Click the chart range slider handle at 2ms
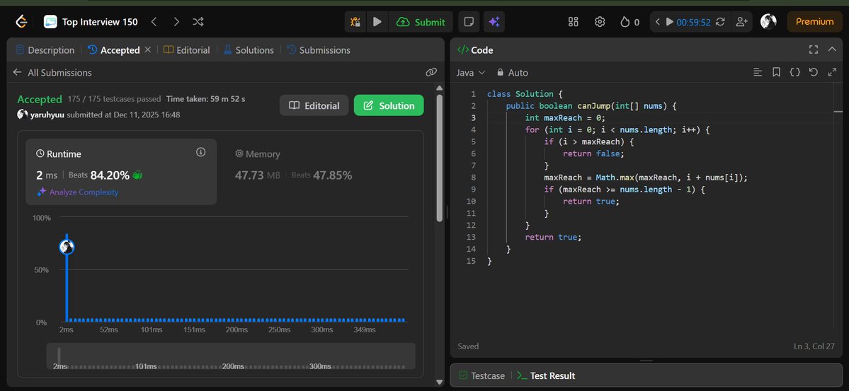This screenshot has height=391, width=849. (59, 356)
